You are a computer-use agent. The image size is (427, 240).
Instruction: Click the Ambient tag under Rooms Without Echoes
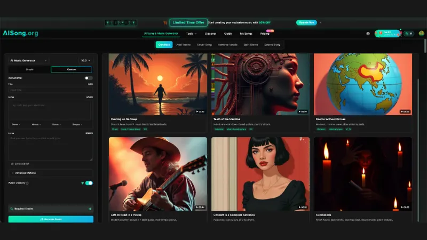pyautogui.click(x=321, y=129)
